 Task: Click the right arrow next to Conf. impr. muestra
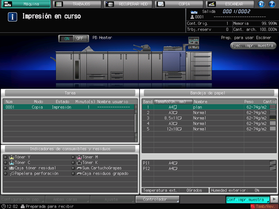point(274,199)
